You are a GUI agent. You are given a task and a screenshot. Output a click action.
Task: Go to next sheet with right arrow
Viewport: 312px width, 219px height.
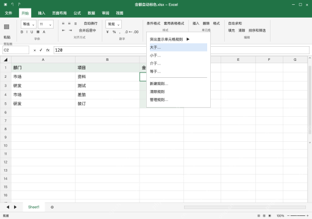[x=15, y=207]
